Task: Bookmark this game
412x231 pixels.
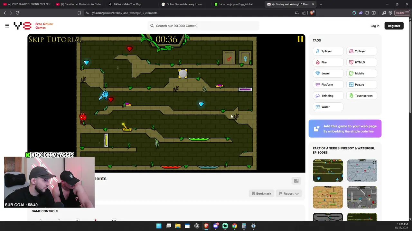Action: [x=261, y=193]
